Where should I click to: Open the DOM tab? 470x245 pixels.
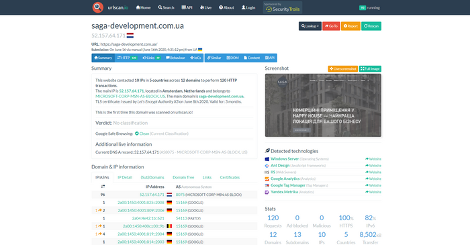pyautogui.click(x=232, y=58)
